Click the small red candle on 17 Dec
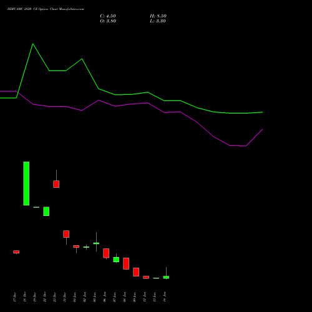312x312 pixels. click(16, 252)
